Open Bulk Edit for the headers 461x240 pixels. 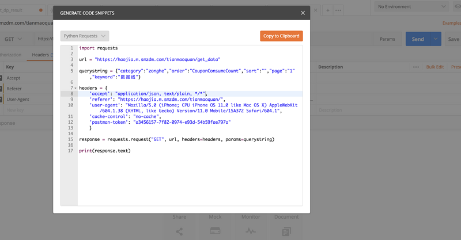435,67
